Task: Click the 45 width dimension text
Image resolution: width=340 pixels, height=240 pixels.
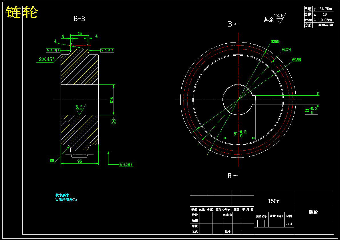Action: tap(79, 34)
